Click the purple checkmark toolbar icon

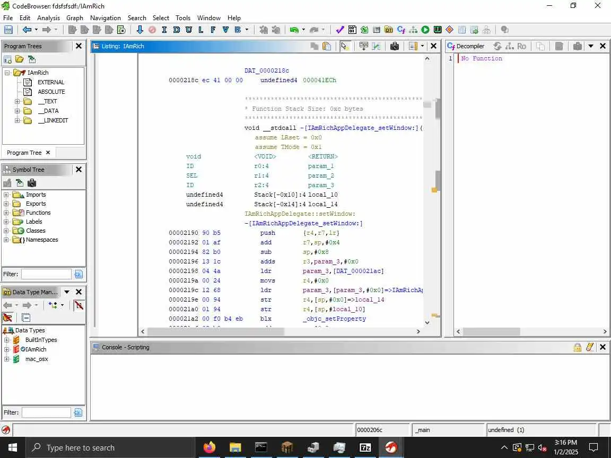pos(340,30)
